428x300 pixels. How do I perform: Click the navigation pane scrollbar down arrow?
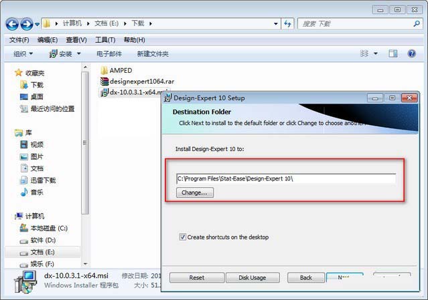coord(86,264)
